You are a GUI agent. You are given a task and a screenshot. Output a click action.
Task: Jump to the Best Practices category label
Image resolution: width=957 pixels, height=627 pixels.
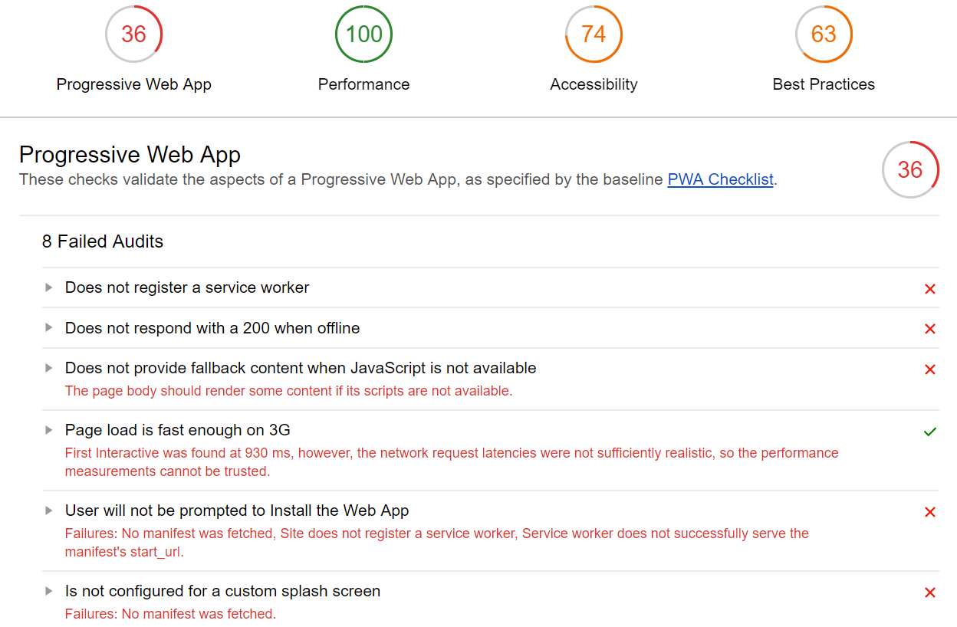point(824,84)
